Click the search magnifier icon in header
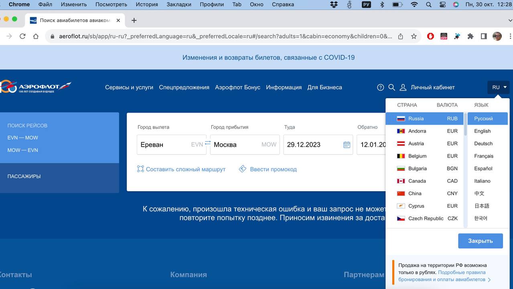This screenshot has height=289, width=513. [392, 87]
